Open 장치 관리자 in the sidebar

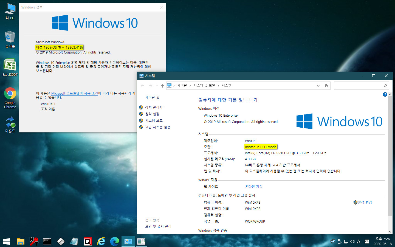(154, 107)
